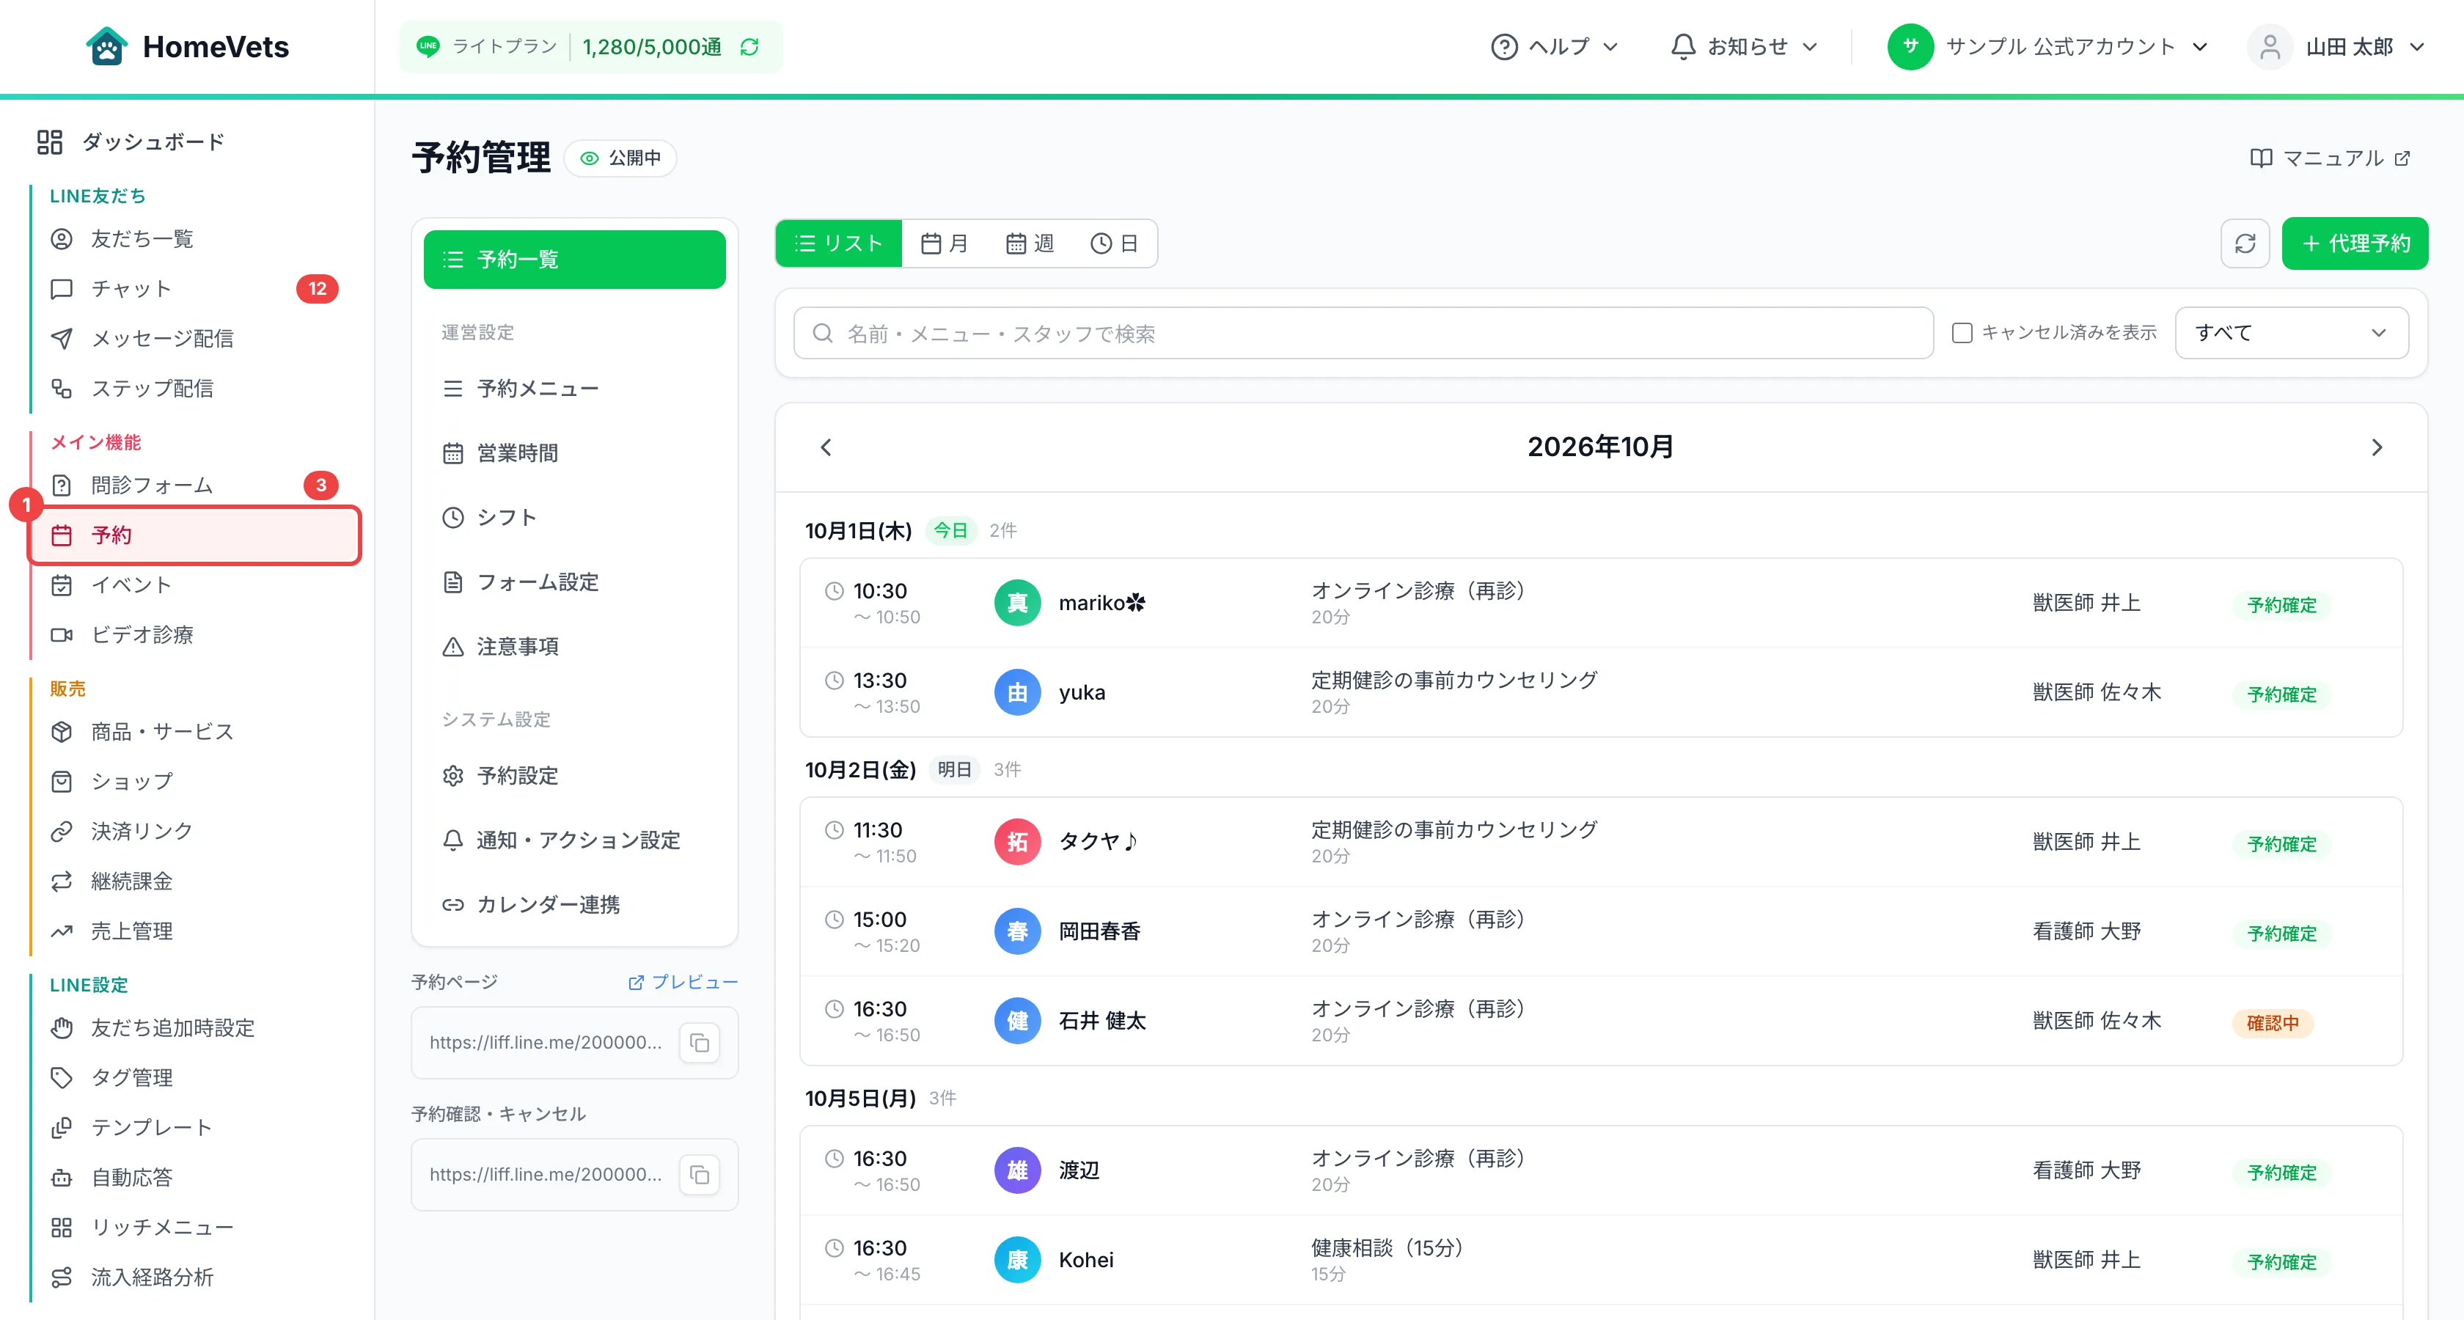The image size is (2464, 1320).
Task: Refresh the message count in plan badge
Action: [x=750, y=47]
